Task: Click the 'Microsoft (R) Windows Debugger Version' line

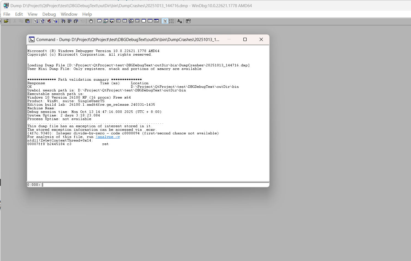Action: coord(93,51)
